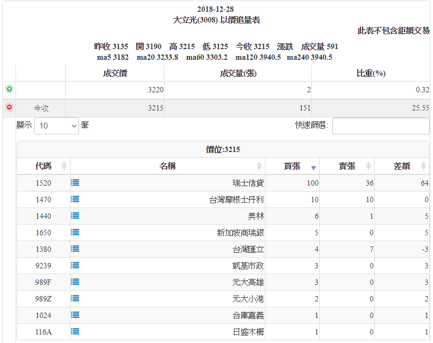
Task: Sort by 差額 column header
Action: [x=401, y=166]
